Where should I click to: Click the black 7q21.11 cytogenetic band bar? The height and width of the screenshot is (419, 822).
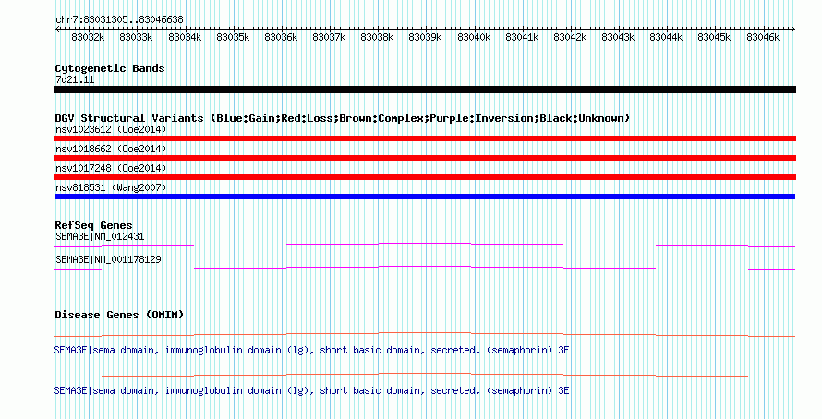[425, 90]
